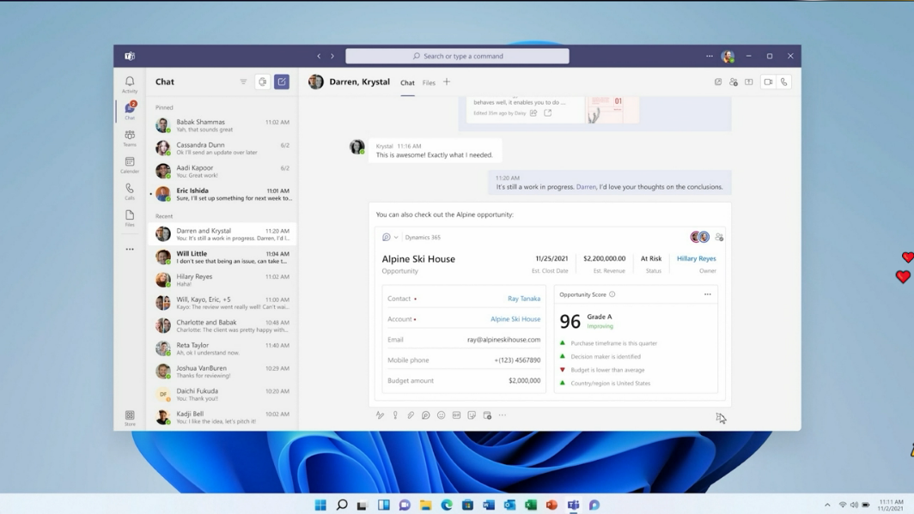Image resolution: width=914 pixels, height=514 pixels.
Task: Start a video call with Darren, Krystal
Action: [x=768, y=82]
